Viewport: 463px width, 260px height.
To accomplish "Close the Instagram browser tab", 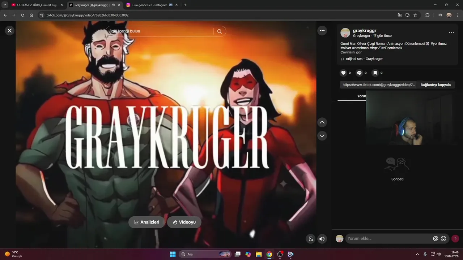I will 177,5.
